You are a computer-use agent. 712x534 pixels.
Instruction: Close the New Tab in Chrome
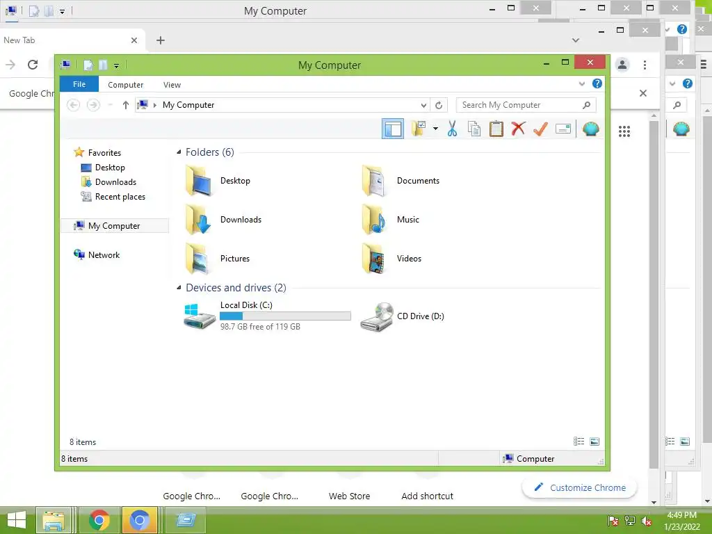[134, 40]
